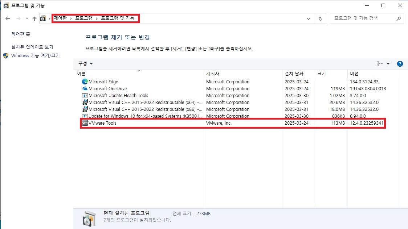
Task: Click the 1.02MB size cell
Action: (x=337, y=96)
